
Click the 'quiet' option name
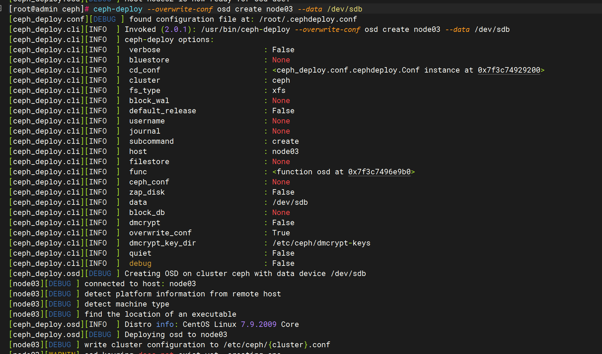click(140, 253)
